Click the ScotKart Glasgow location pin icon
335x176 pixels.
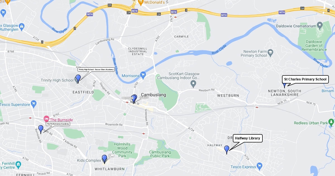point(193,84)
